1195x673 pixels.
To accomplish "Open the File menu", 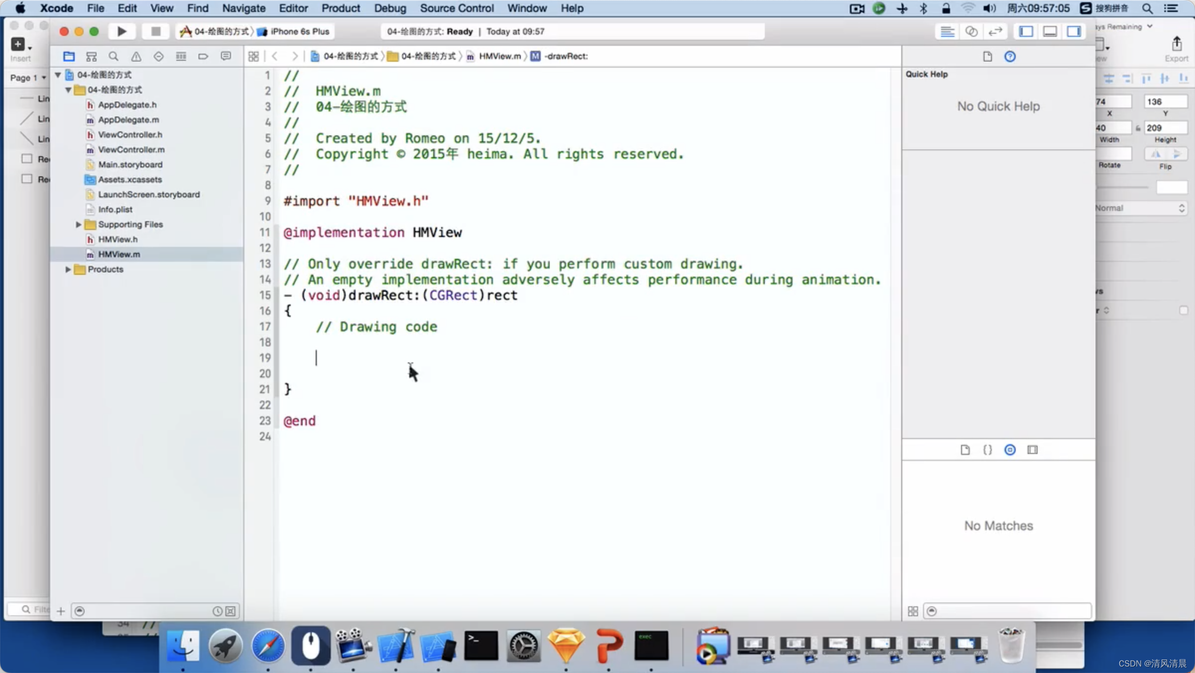I will (x=96, y=8).
